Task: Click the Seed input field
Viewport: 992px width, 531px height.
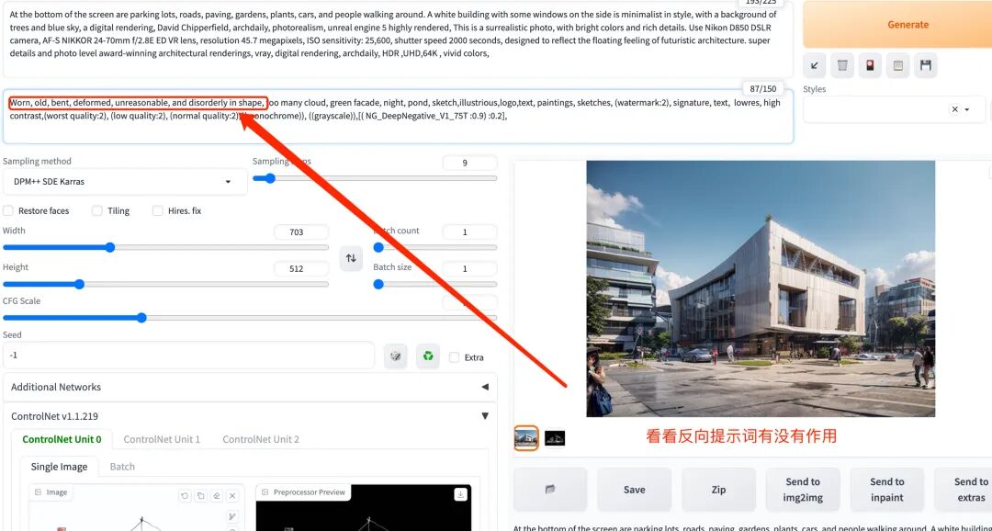Action: (188, 356)
